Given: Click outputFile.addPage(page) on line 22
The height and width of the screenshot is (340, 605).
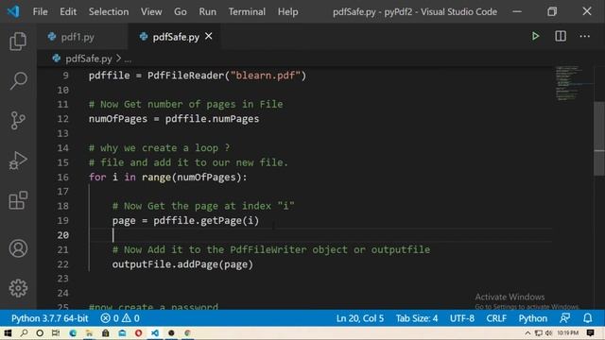Looking at the screenshot, I should (182, 264).
